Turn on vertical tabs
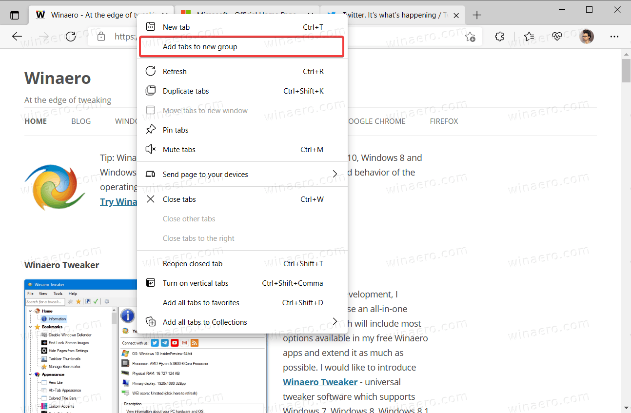Screen dimensions: 631x413 click(196, 283)
